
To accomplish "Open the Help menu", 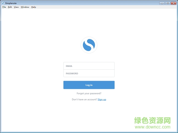I will click(x=34, y=7).
